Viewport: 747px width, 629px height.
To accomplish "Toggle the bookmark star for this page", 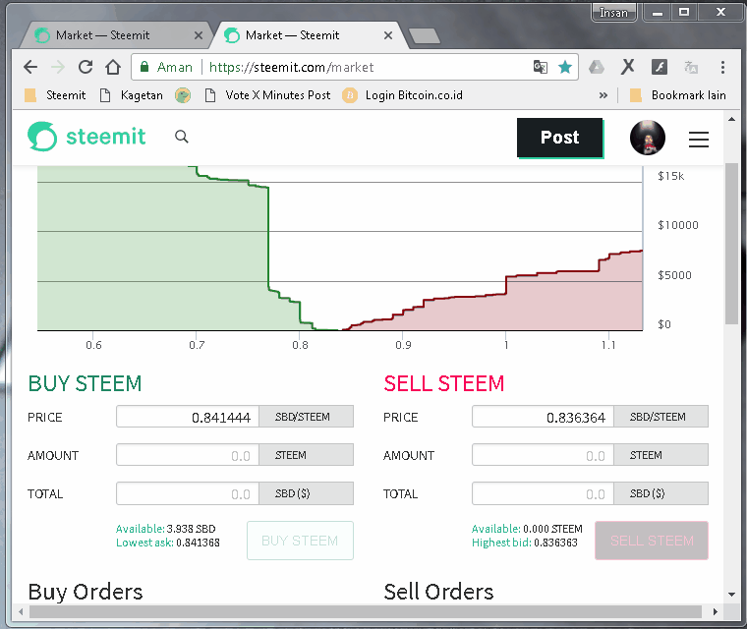I will [x=565, y=67].
